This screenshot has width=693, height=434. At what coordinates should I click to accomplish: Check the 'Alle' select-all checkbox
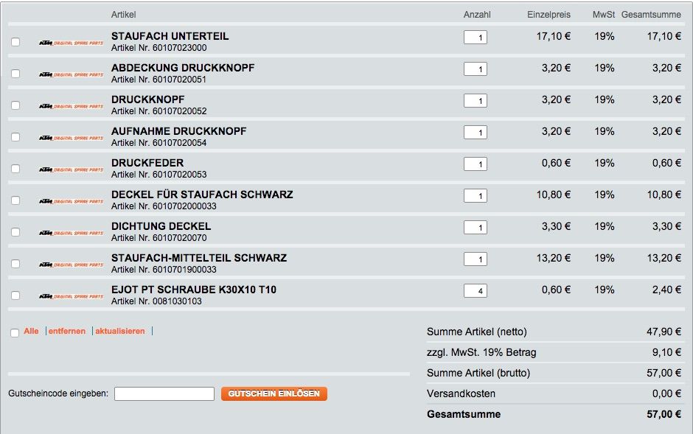pos(15,333)
